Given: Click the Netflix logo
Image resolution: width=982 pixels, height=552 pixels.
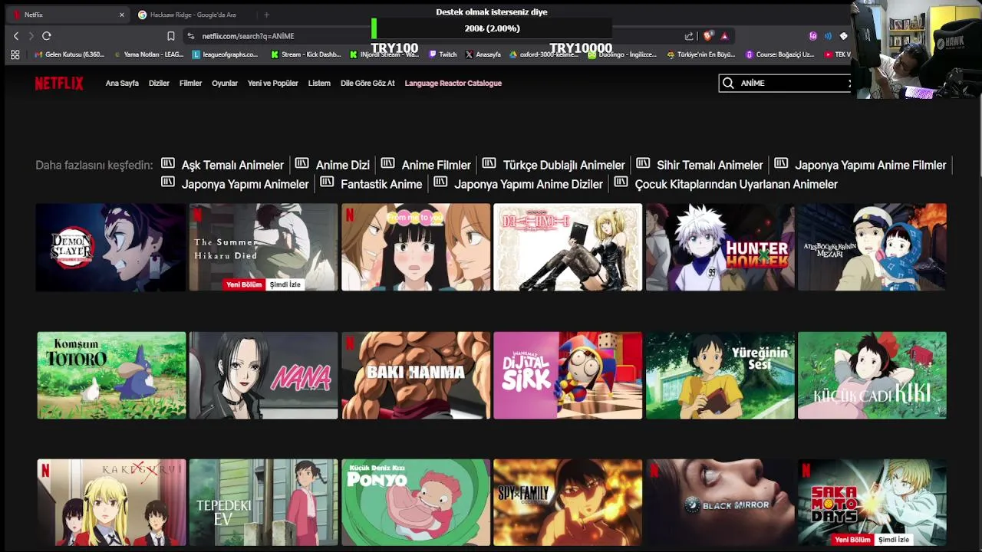Looking at the screenshot, I should pos(59,84).
